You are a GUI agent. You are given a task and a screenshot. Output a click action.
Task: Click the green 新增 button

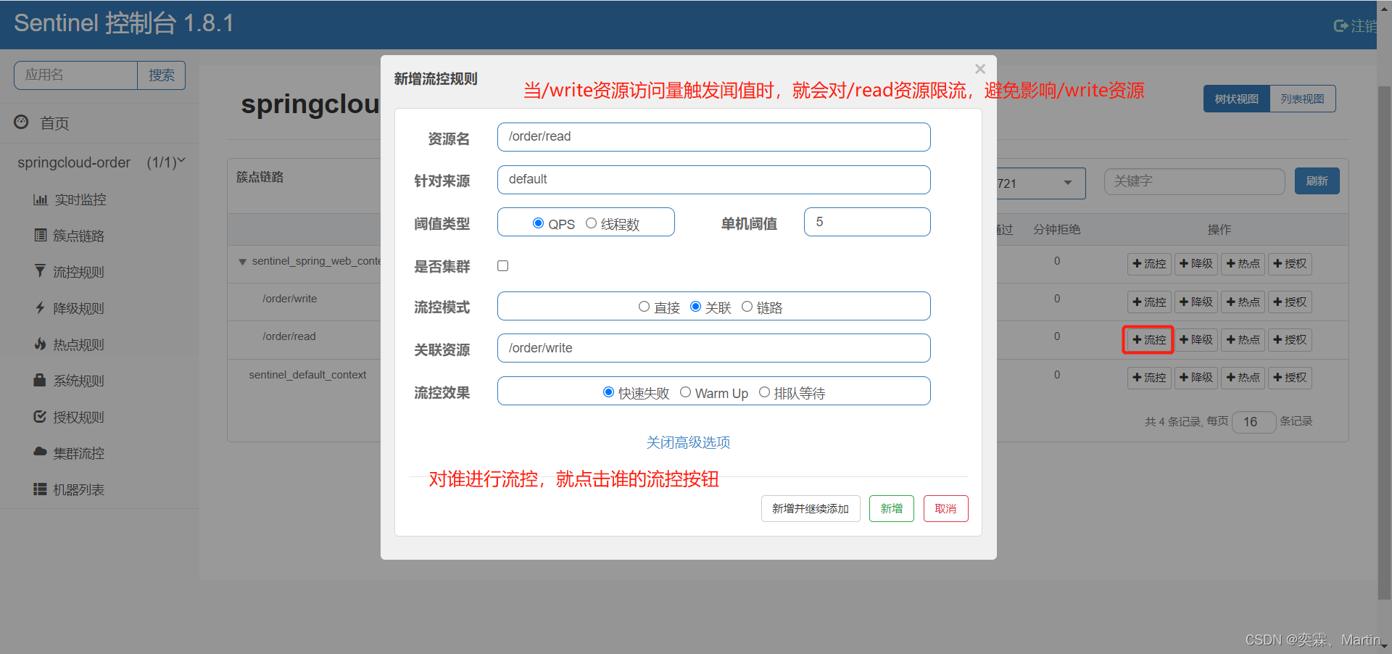click(891, 508)
